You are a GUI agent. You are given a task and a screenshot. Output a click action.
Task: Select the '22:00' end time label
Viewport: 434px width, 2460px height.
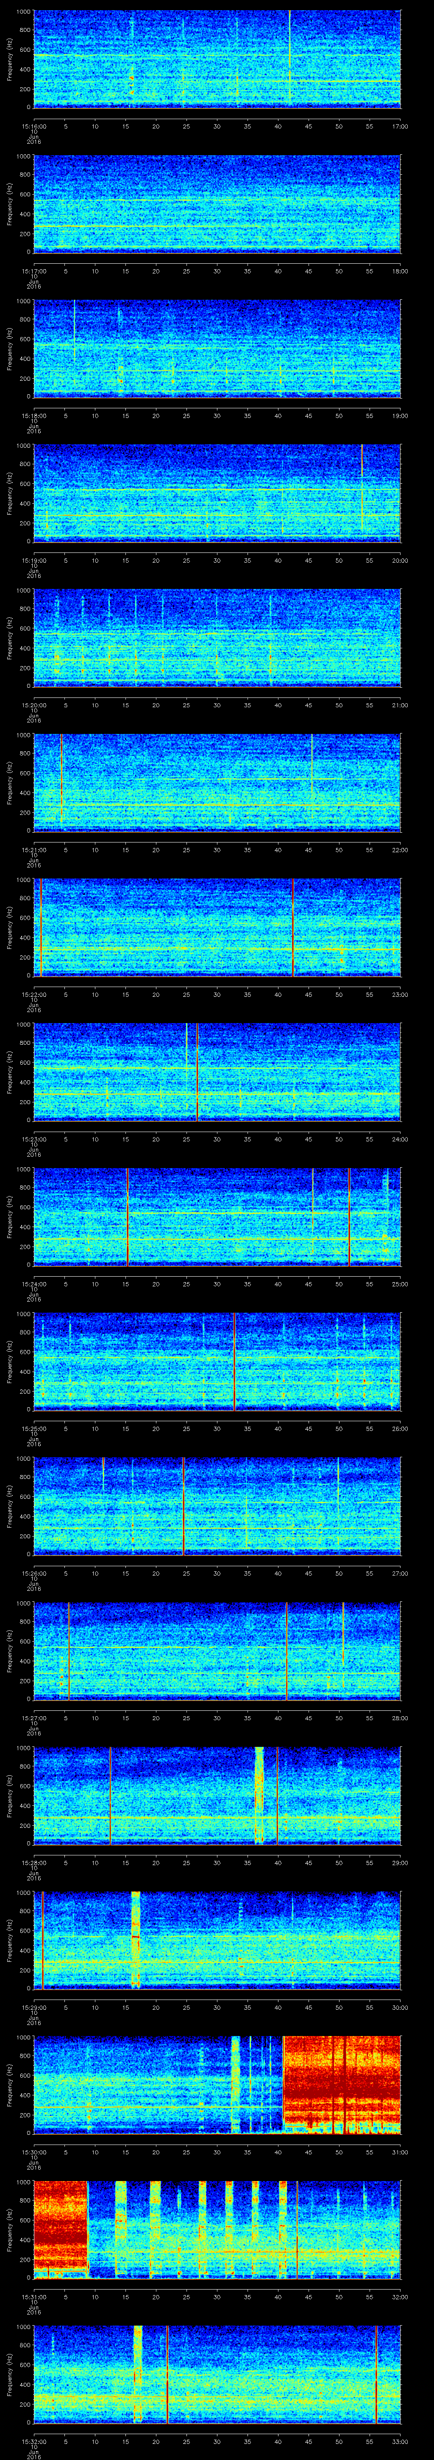tap(400, 851)
